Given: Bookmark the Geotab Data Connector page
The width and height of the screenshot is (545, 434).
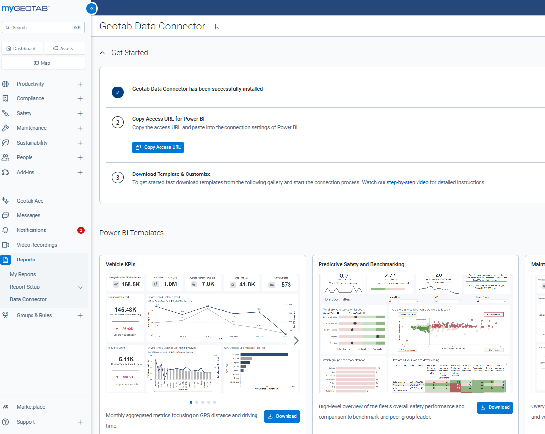Looking at the screenshot, I should (x=217, y=26).
